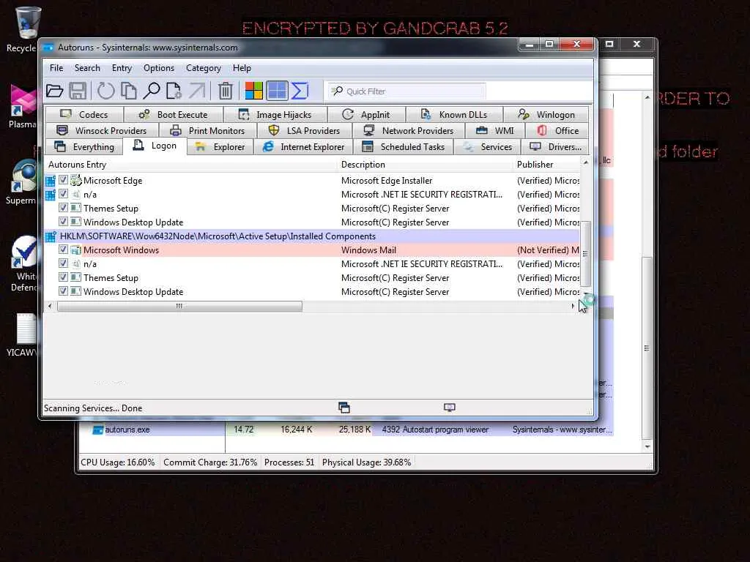Screen dimensions: 750x562
Task: Uncheck the first Windows Desktop Update checkbox above HKLM row
Action: (x=63, y=222)
